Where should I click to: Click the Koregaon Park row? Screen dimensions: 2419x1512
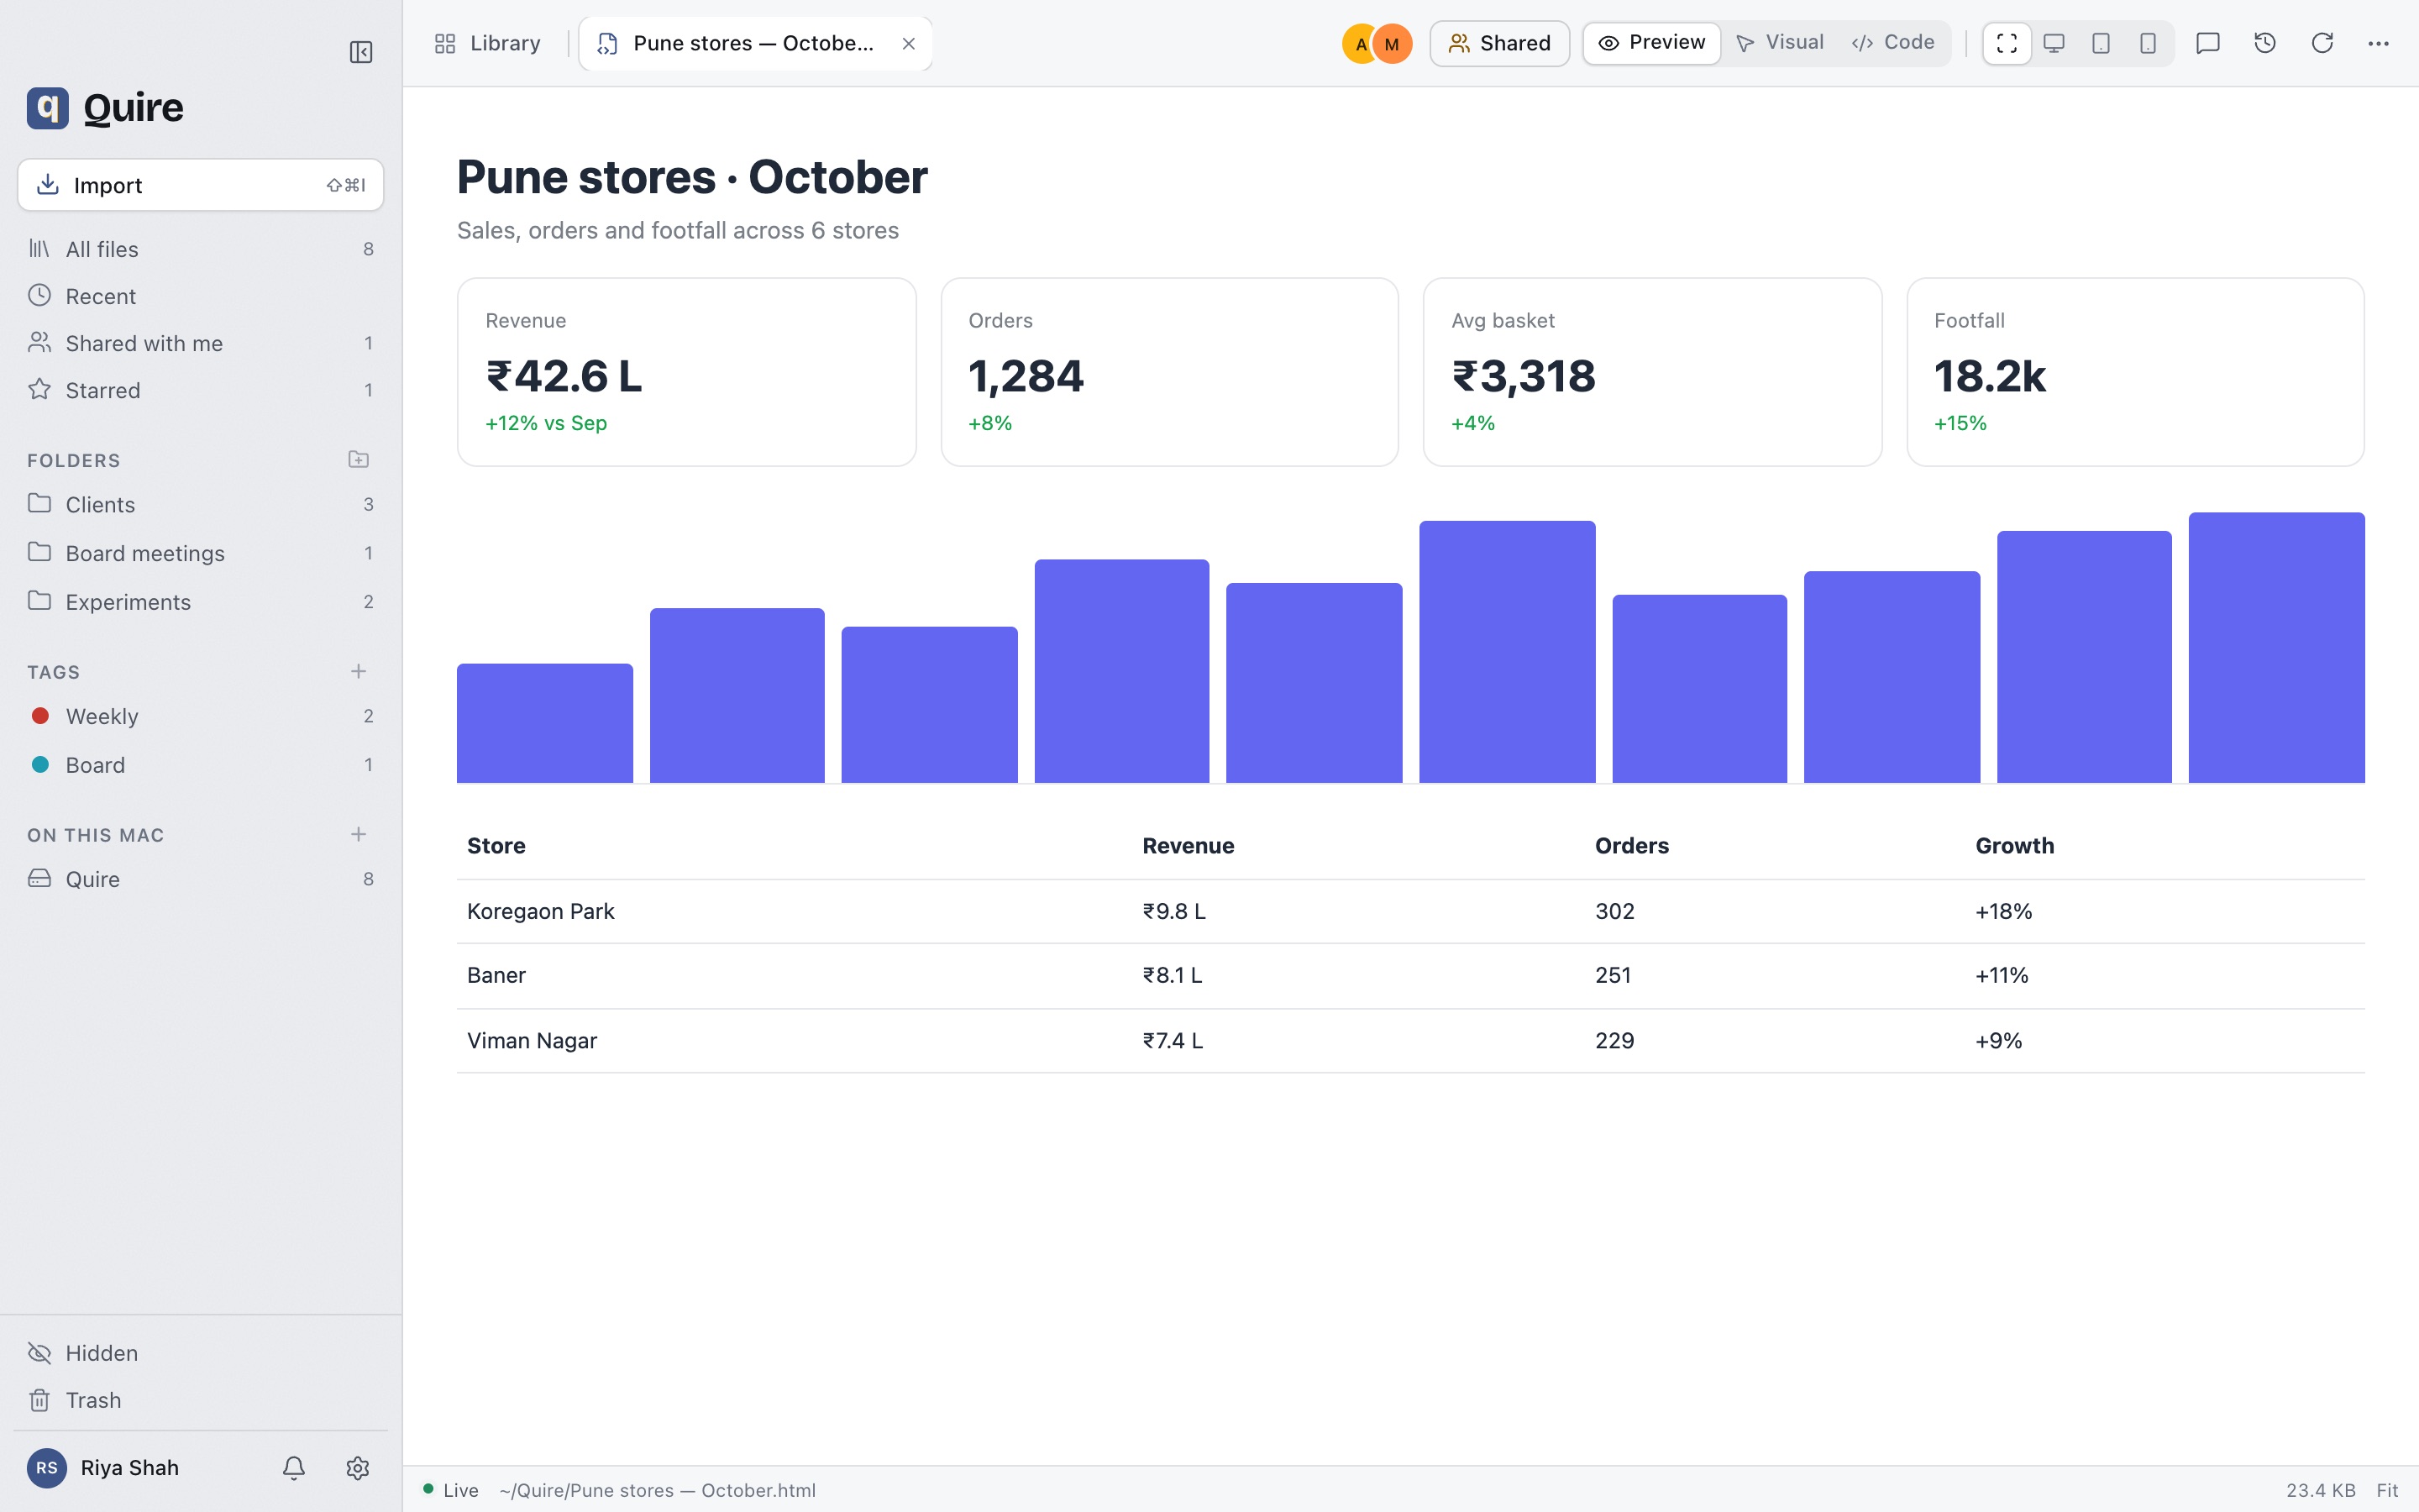[x=1410, y=911]
